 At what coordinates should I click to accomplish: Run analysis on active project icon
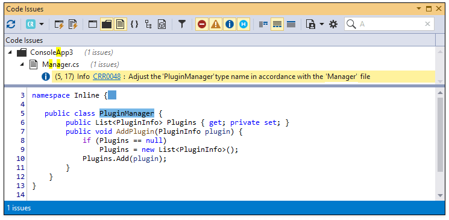click(x=59, y=24)
